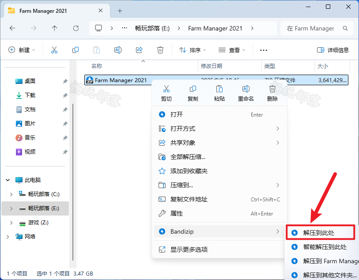Screen dimensions: 359x280
Task: Select 粘贴 in the context menu
Action: point(219,93)
